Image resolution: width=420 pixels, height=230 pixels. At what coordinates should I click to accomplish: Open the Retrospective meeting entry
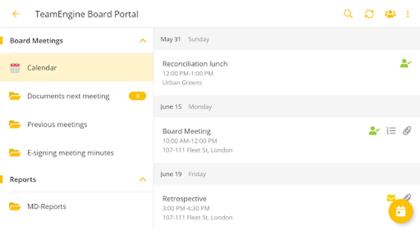tap(184, 199)
